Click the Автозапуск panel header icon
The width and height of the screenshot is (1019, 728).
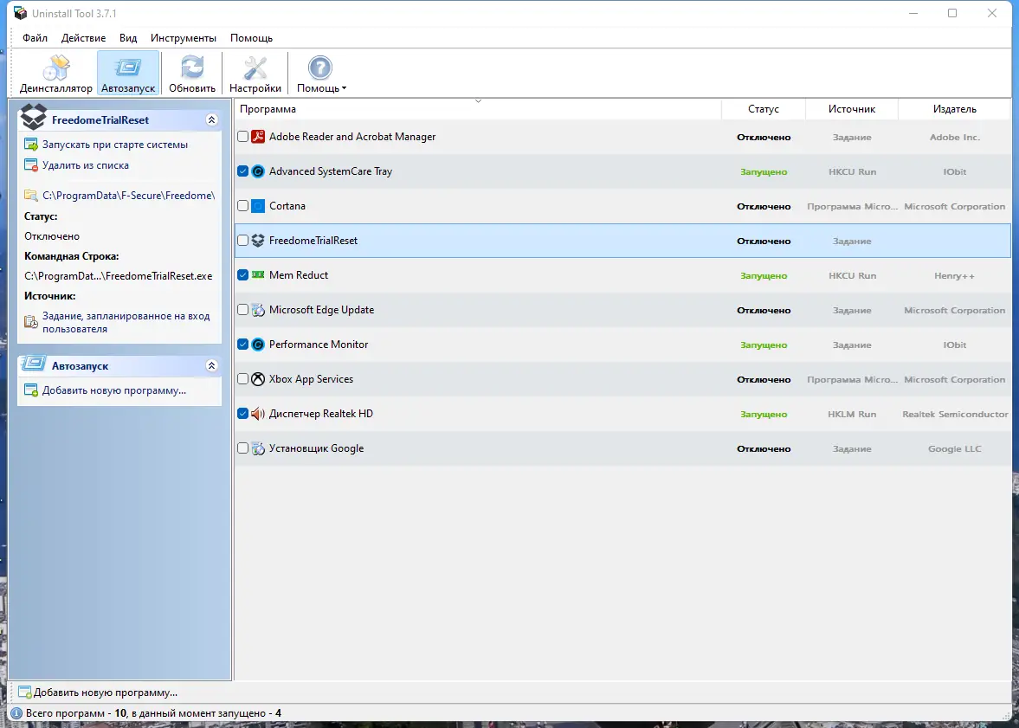33,364
